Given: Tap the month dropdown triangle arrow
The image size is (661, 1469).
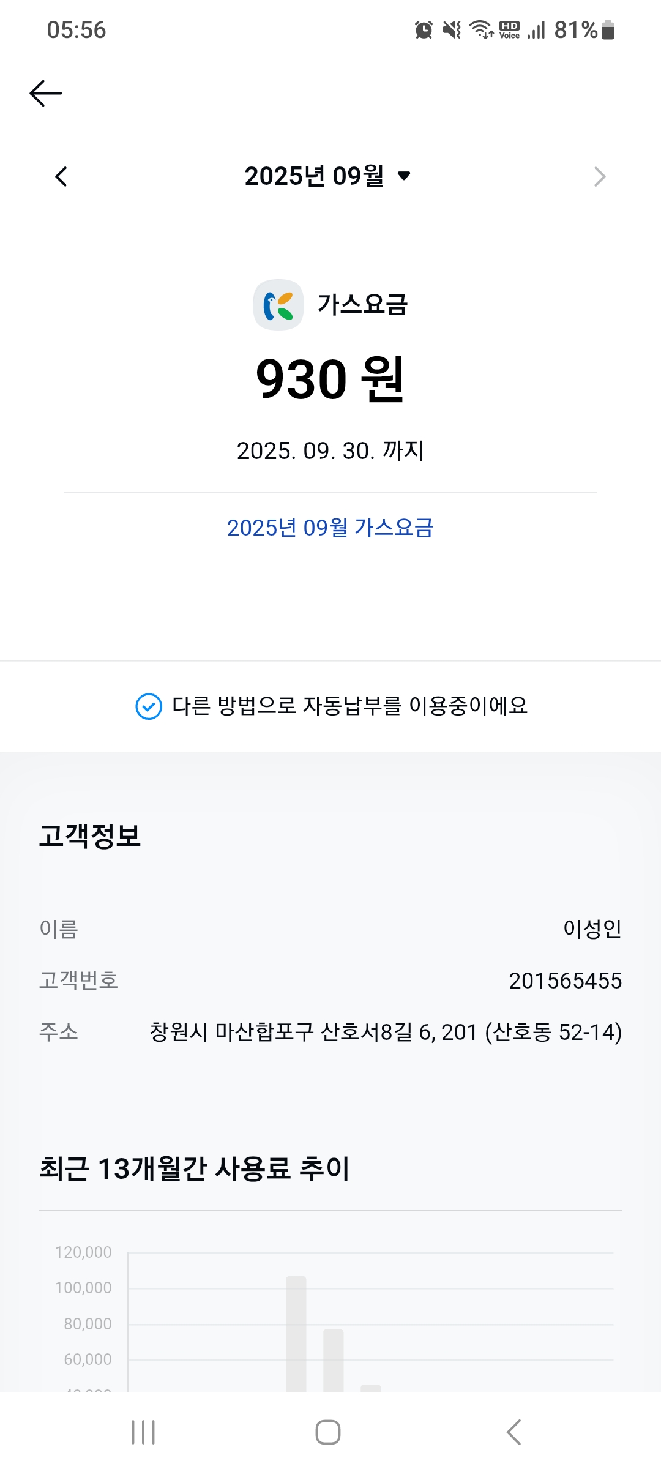Looking at the screenshot, I should click(x=404, y=176).
